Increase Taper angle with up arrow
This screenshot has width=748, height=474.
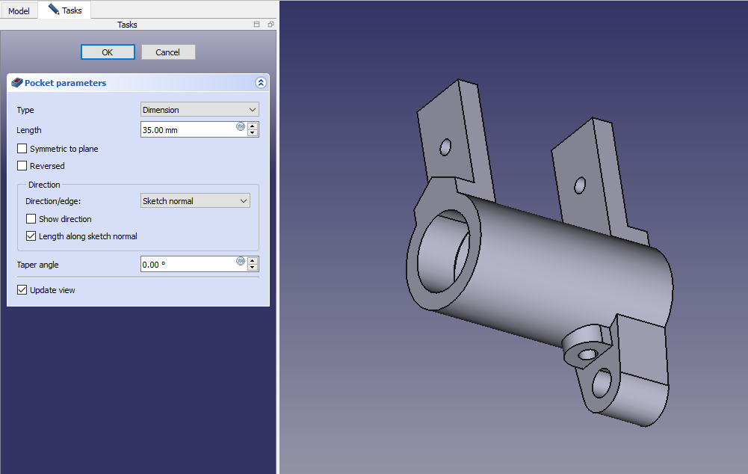pyautogui.click(x=253, y=260)
